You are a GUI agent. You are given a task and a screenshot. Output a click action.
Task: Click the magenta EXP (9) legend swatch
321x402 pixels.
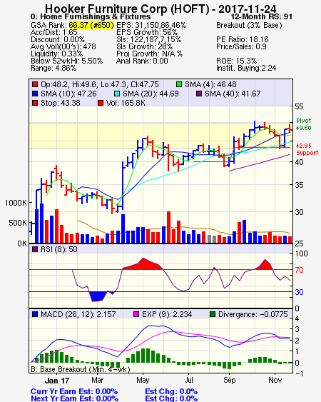[136, 314]
